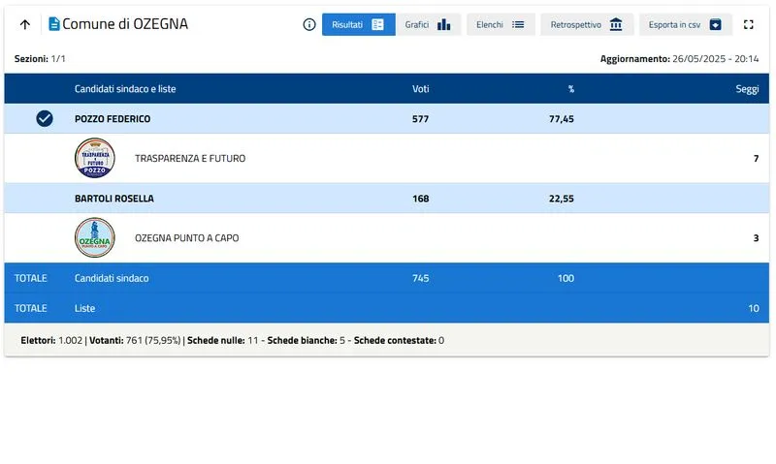This screenshot has height=464, width=776.
Task: Click the document icon beside Comune di OZEGNA
Action: 53,24
